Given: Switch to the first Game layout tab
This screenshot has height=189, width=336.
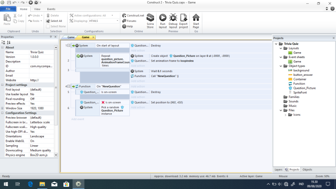Looking at the screenshot, I should click(x=71, y=37).
